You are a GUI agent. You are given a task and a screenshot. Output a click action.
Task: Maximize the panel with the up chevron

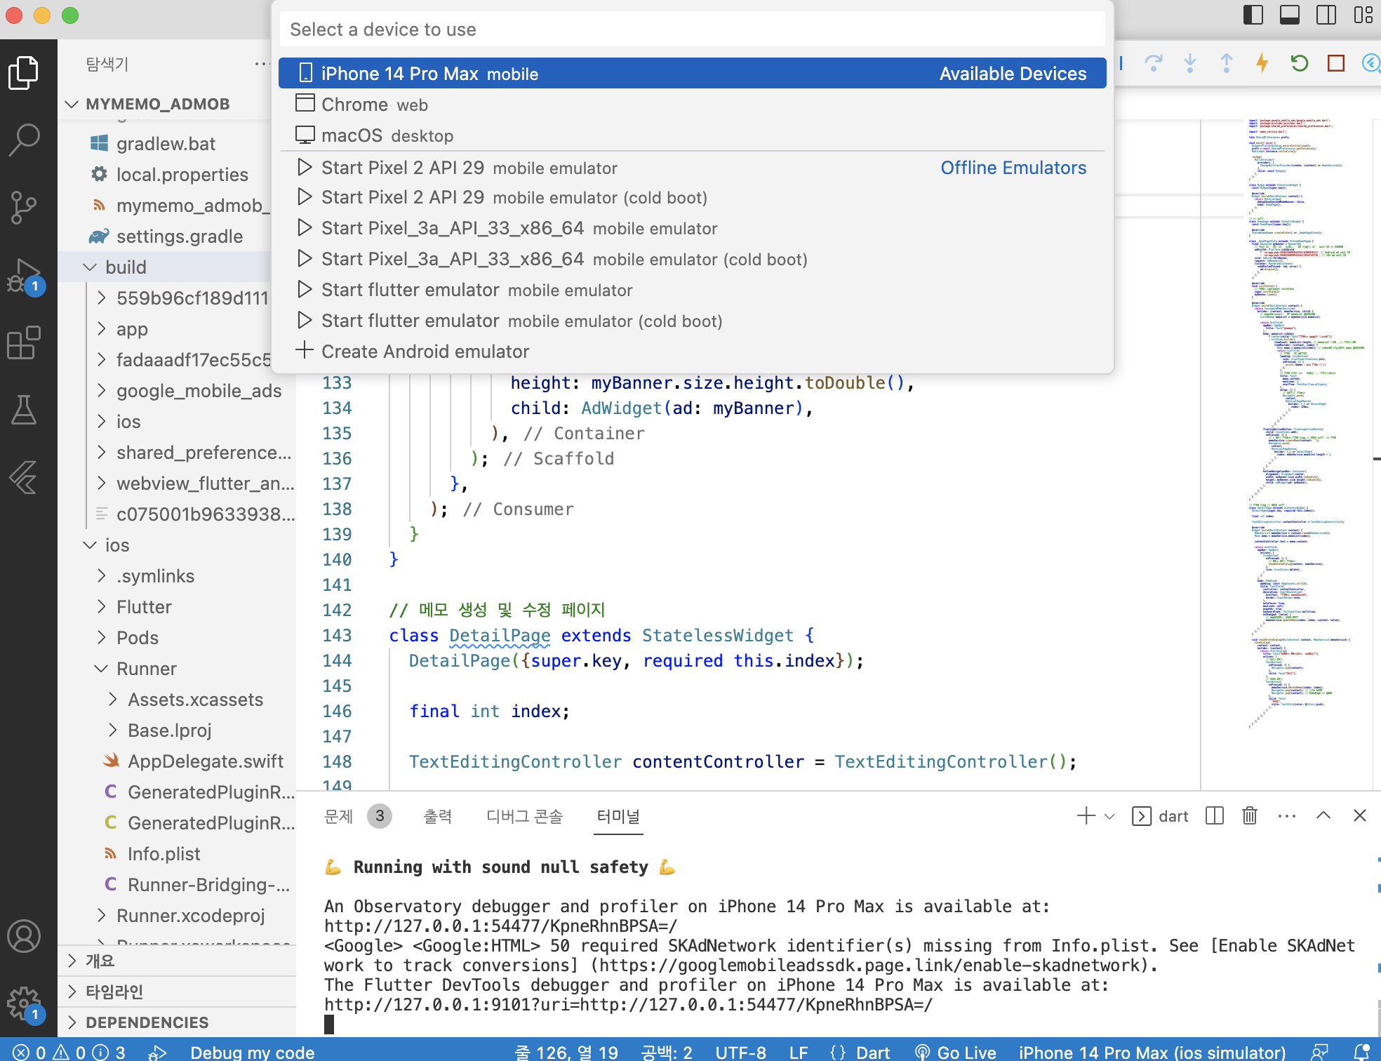pyautogui.click(x=1323, y=815)
